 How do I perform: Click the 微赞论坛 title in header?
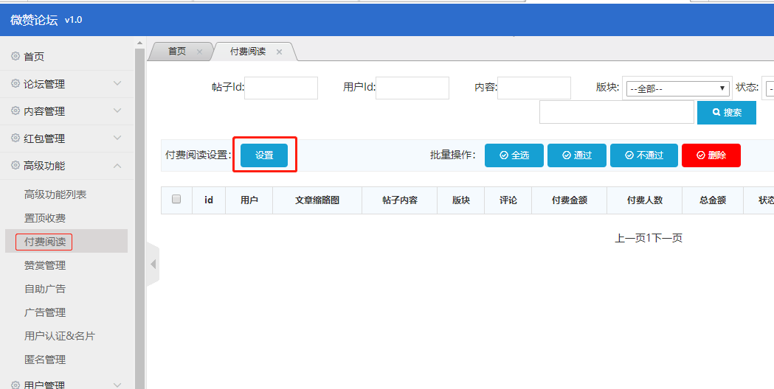pos(33,20)
